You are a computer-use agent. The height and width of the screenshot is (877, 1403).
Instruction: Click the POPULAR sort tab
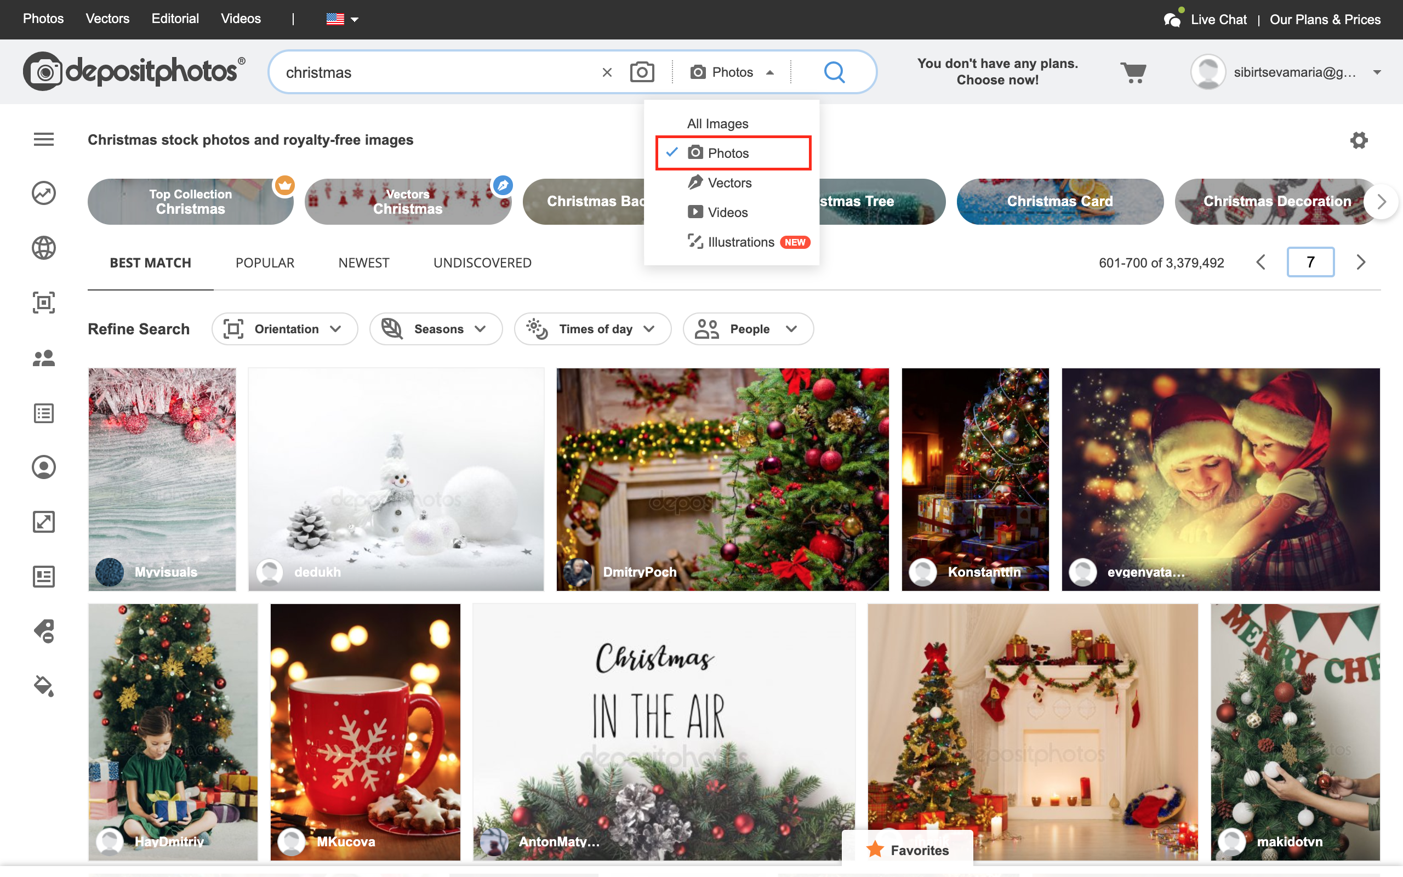[x=264, y=261]
